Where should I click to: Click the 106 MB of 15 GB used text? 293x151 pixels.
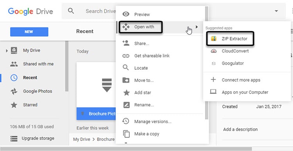(32, 127)
